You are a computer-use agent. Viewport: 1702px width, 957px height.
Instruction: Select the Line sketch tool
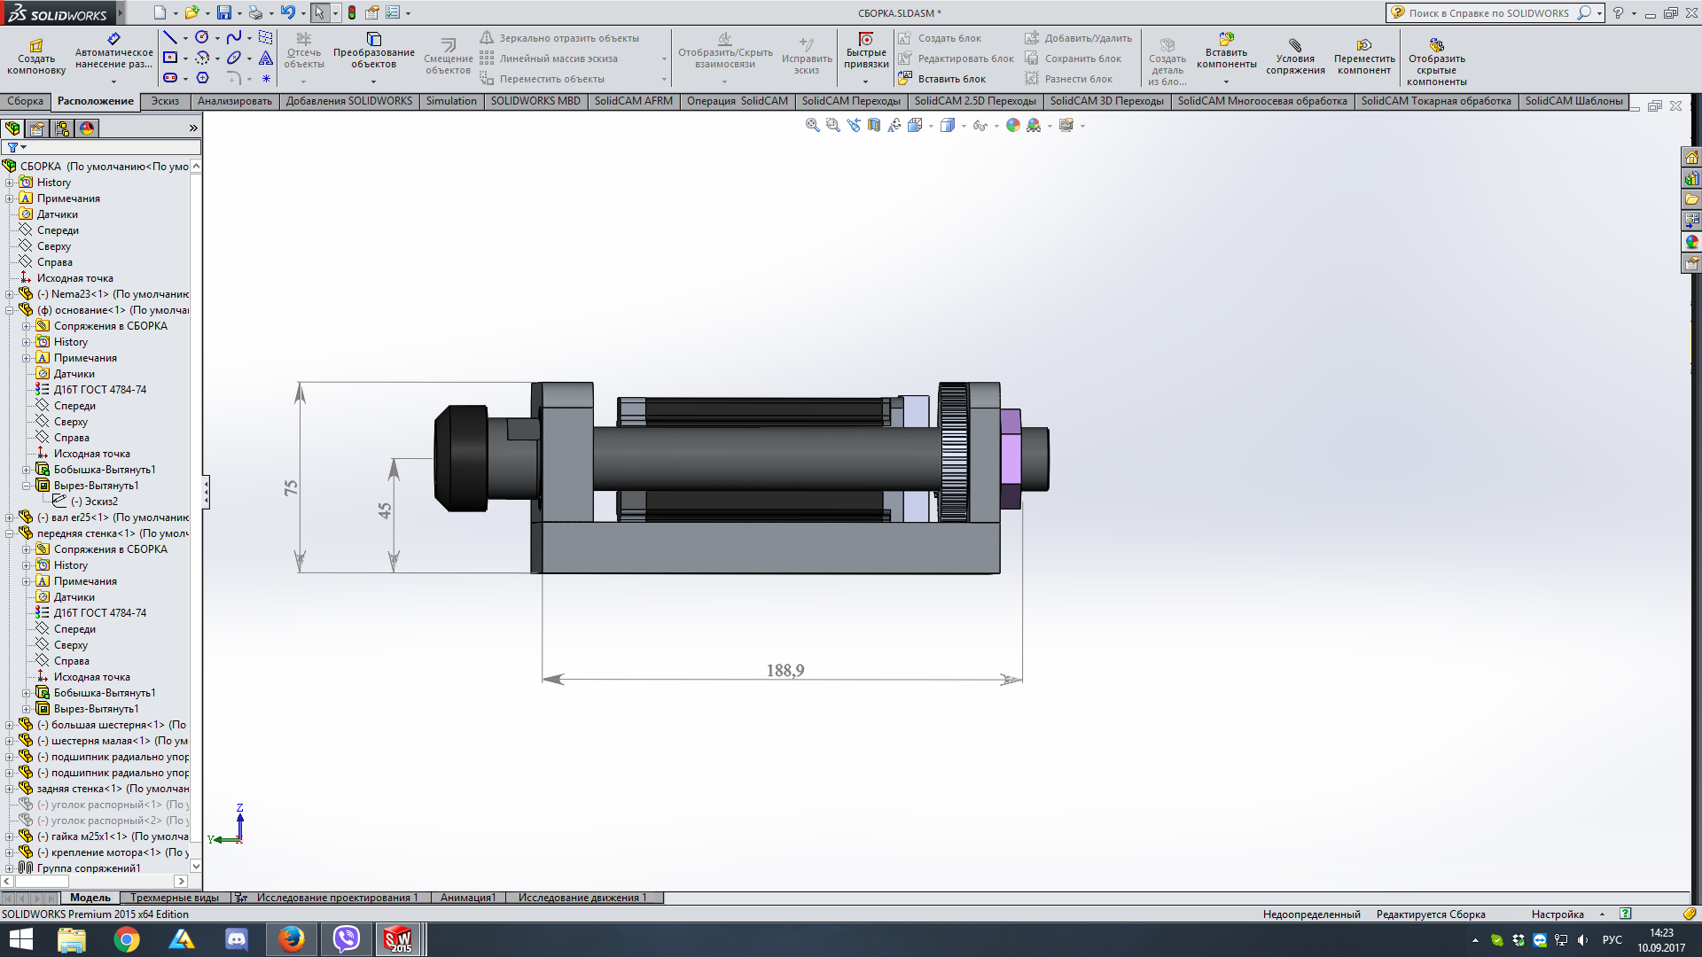pos(170,37)
